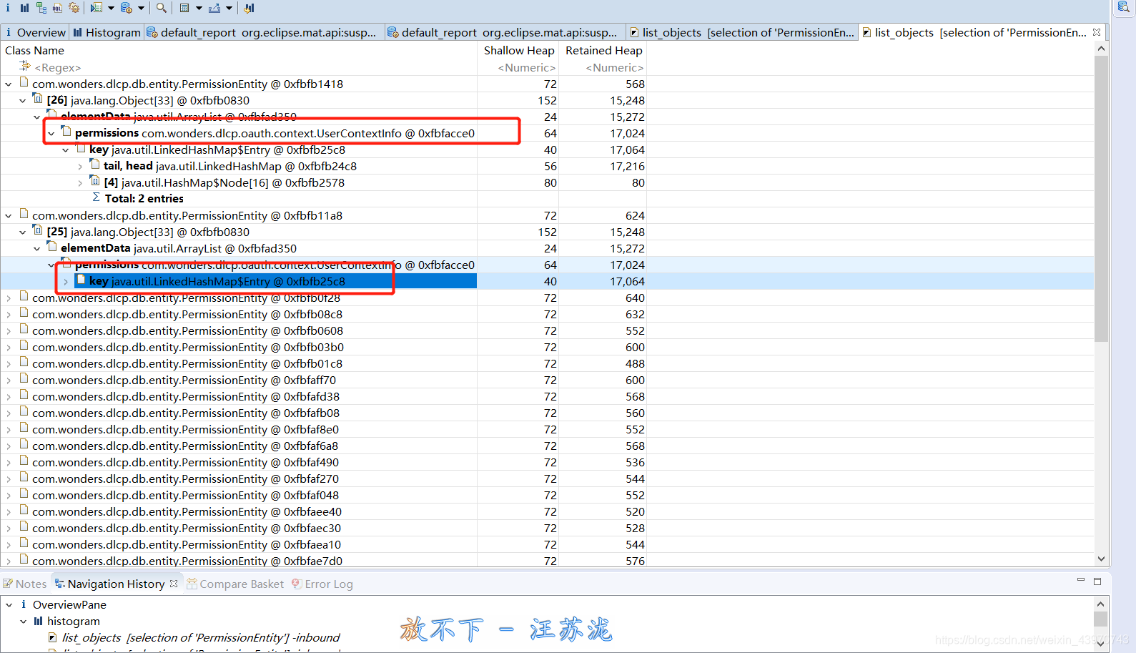Expand [4] HashMap$Node[16] row
This screenshot has height=653, width=1136.
click(x=80, y=183)
